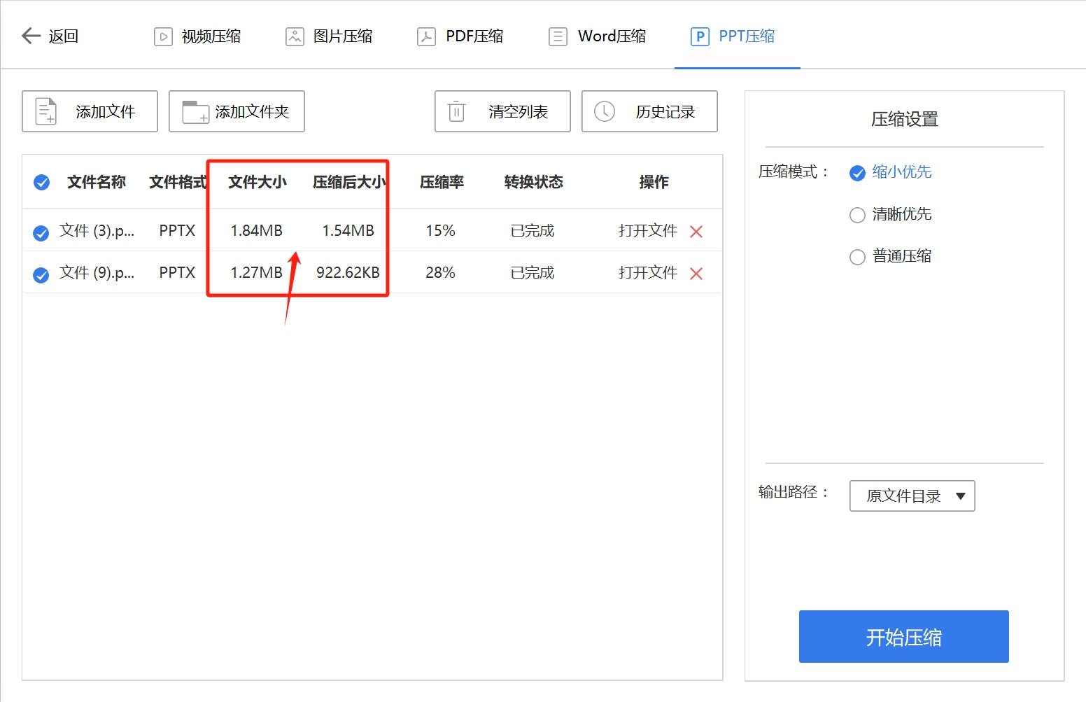
Task: Select file name 文件 (9).p...
Action: point(97,272)
